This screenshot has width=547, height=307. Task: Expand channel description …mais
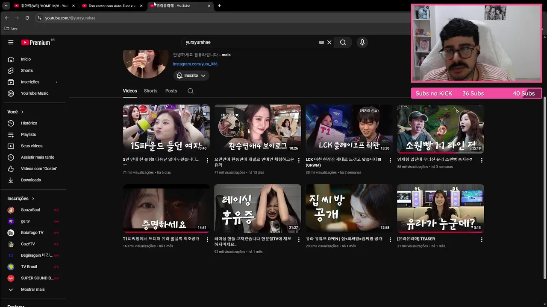225,55
